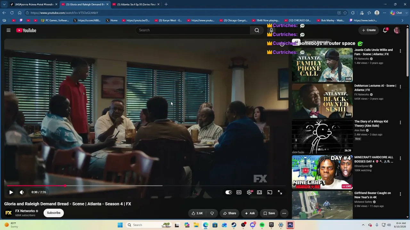Viewport: 410px width, 230px height.
Task: Favorite this page with the star icon
Action: (x=345, y=13)
